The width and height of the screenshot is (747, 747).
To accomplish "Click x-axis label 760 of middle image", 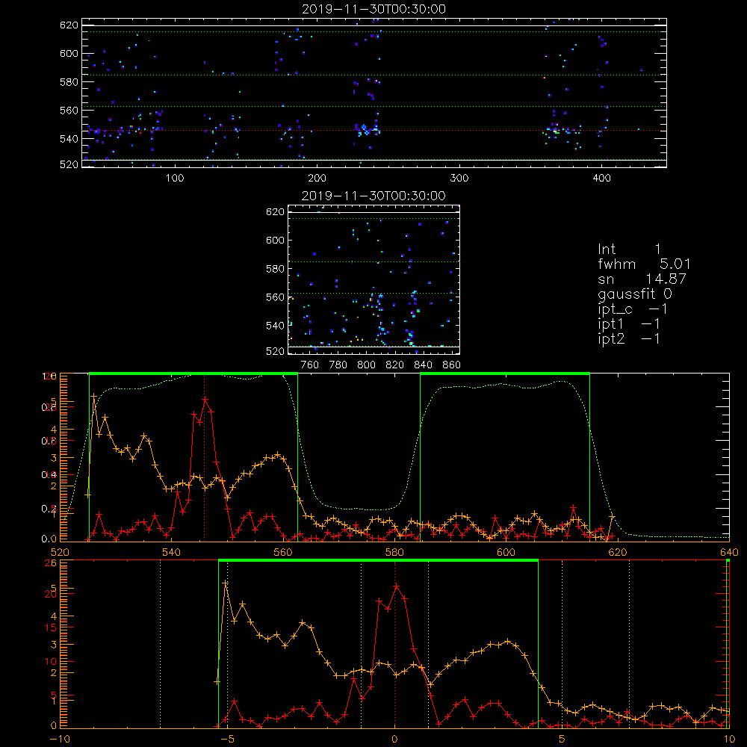I will tap(310, 365).
